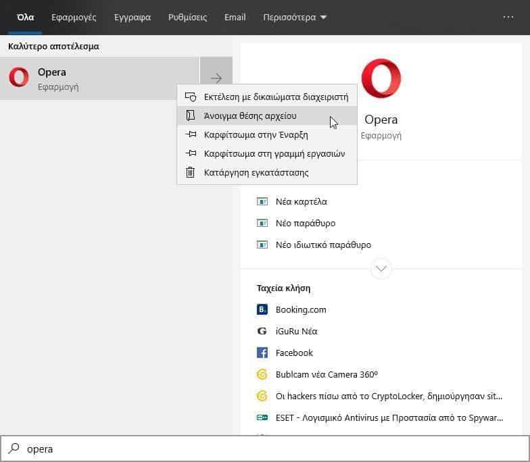The height and width of the screenshot is (462, 530).
Task: Click the pin icon beside γραμμή εργασιών entry
Action: (x=191, y=153)
